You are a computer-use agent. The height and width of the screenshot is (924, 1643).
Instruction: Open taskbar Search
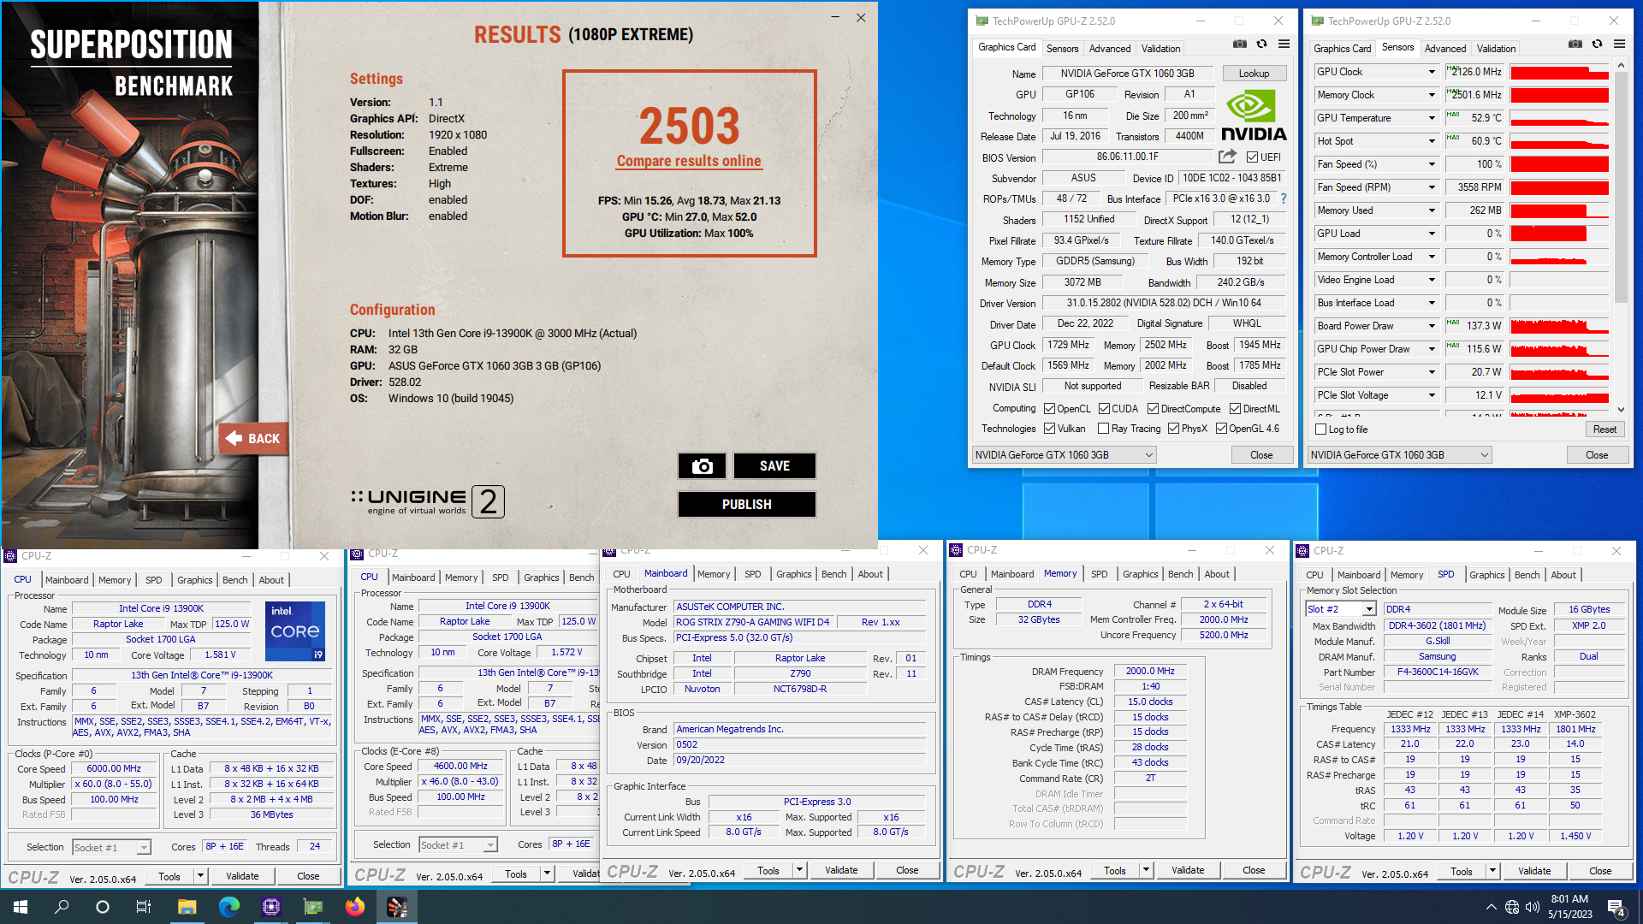click(x=62, y=907)
